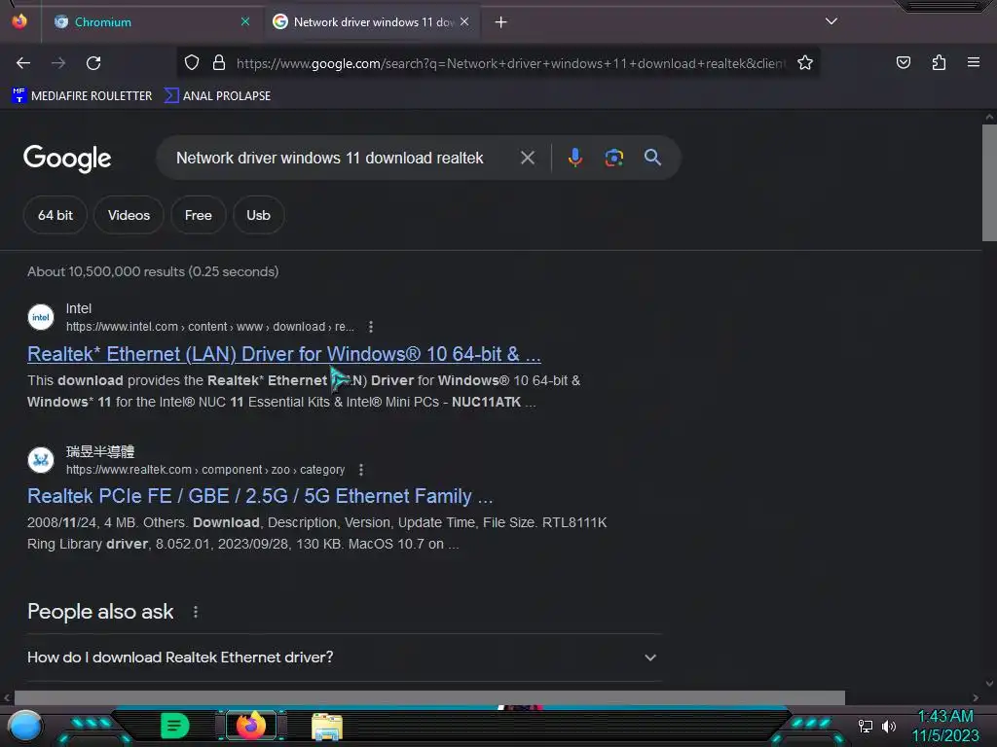Screen dimensions: 997x747
Task: Show site security padlock info
Action: tap(219, 62)
